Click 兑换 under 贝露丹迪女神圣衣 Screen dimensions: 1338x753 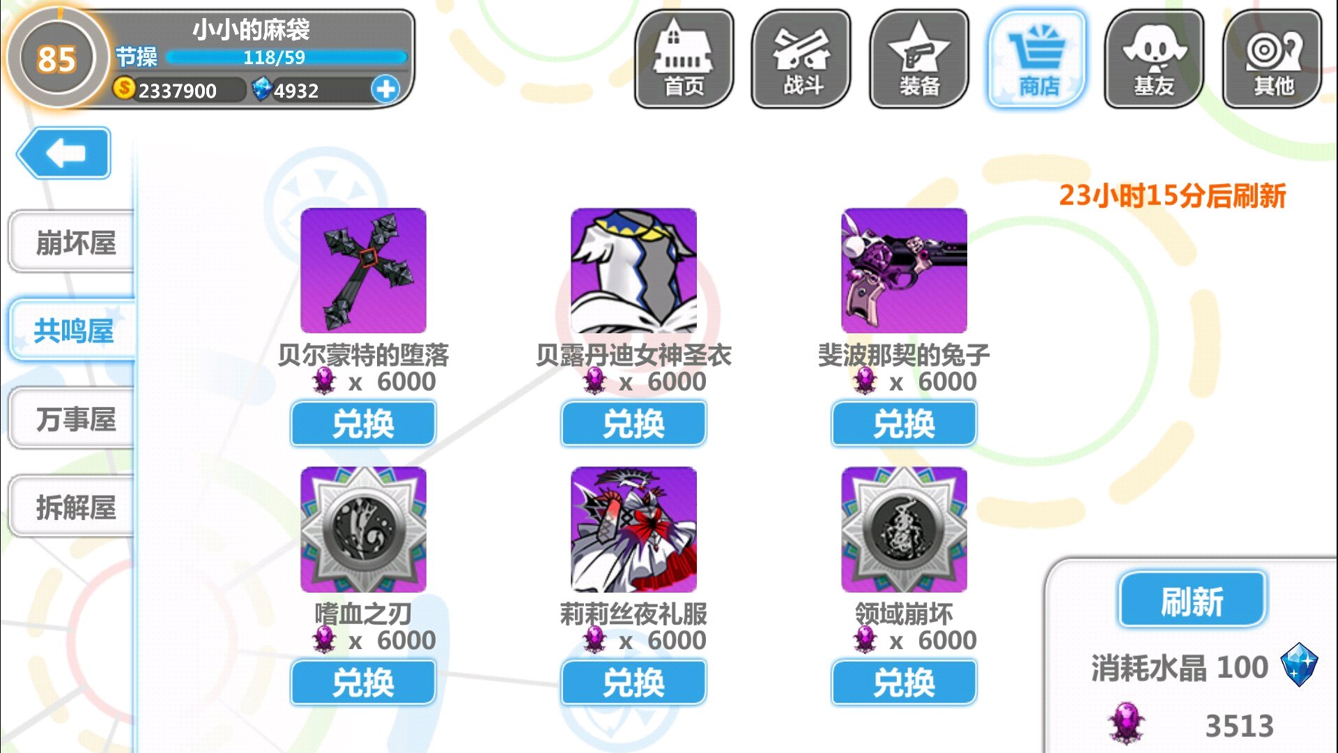tap(633, 423)
